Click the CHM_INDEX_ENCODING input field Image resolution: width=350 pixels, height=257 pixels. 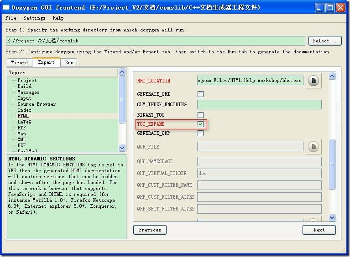click(x=259, y=104)
